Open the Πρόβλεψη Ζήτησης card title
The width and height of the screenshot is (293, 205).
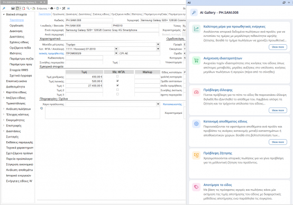pyautogui.click(x=218, y=153)
